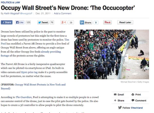Open the plus Share option in sidebar
Viewport: 154px width, 113px height.
119,100
